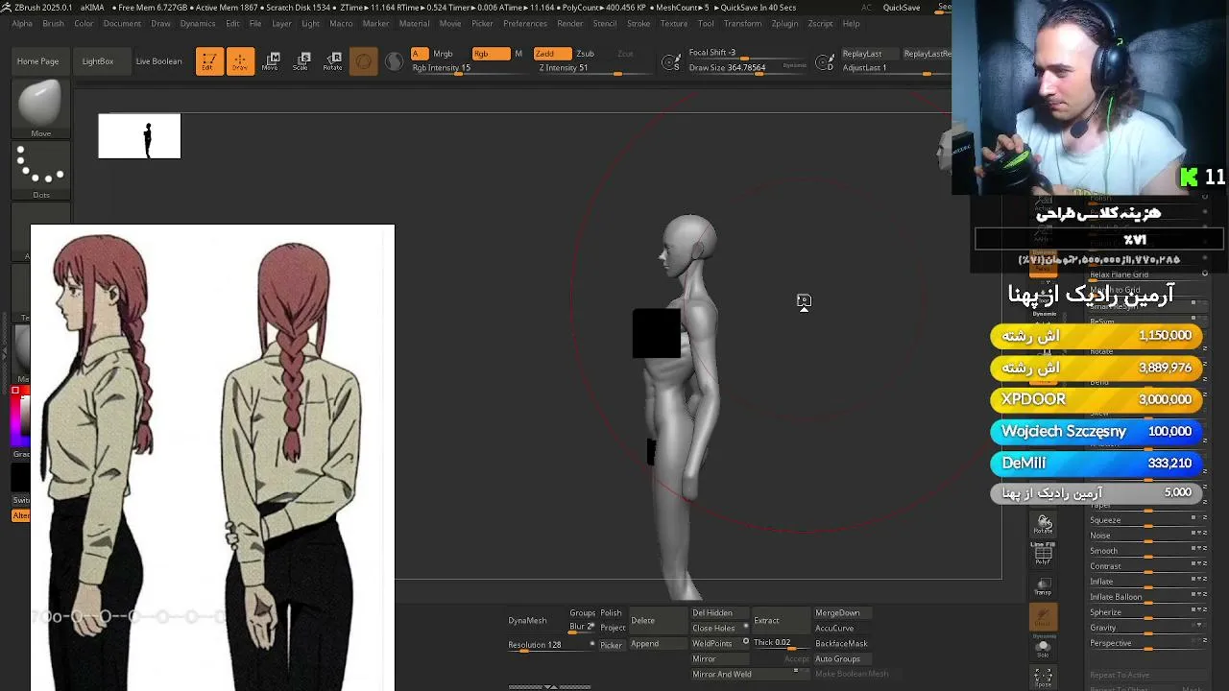
Task: Adjust the Rgb Intensity slider
Action: point(469,68)
